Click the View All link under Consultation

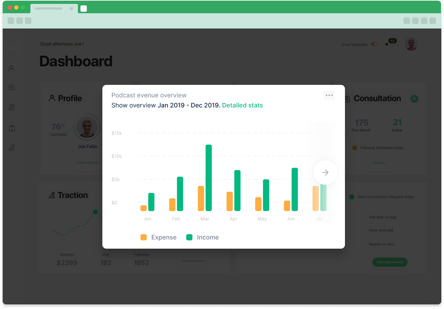[380, 163]
